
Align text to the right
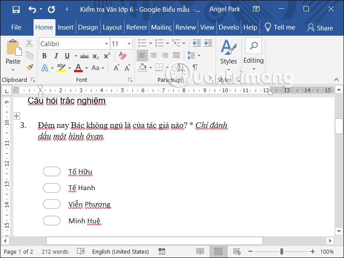165,55
